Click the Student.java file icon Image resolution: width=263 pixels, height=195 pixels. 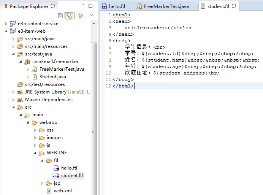[x=35, y=77]
